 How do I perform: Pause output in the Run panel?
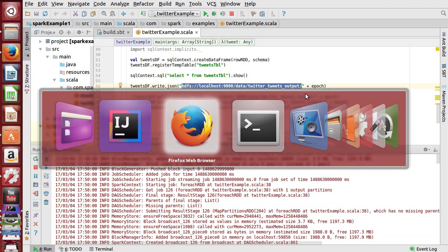point(36,176)
